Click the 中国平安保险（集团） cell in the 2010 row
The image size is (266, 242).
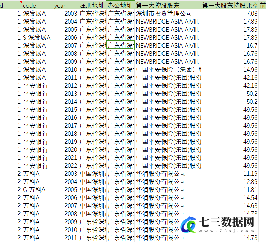coord(167,70)
